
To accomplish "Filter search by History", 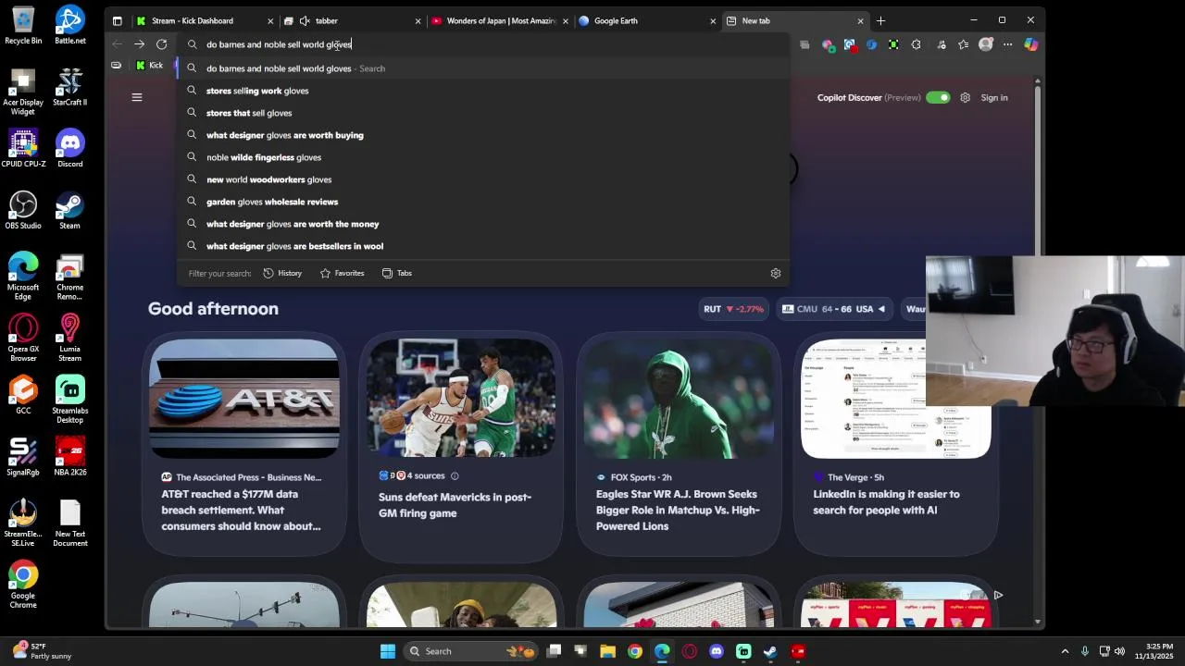I will 282,273.
